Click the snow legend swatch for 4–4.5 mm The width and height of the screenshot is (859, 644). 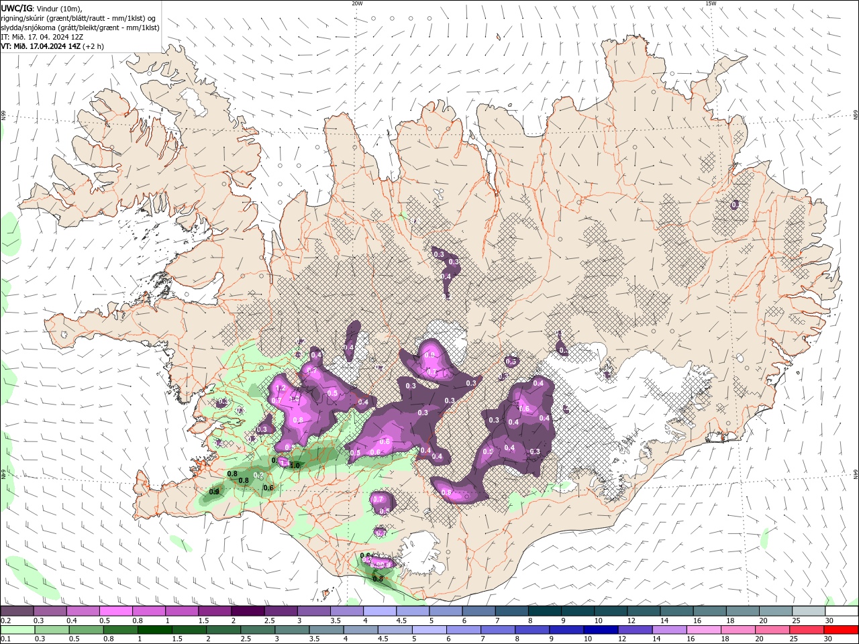pyautogui.click(x=379, y=611)
